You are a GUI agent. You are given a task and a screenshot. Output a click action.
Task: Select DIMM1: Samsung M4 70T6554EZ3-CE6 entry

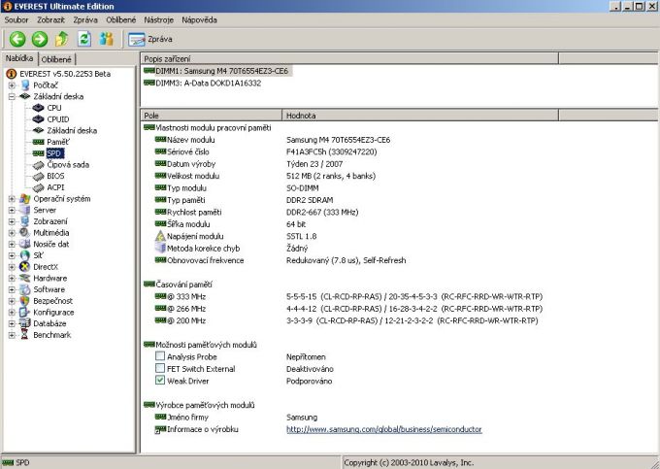pyautogui.click(x=216, y=71)
